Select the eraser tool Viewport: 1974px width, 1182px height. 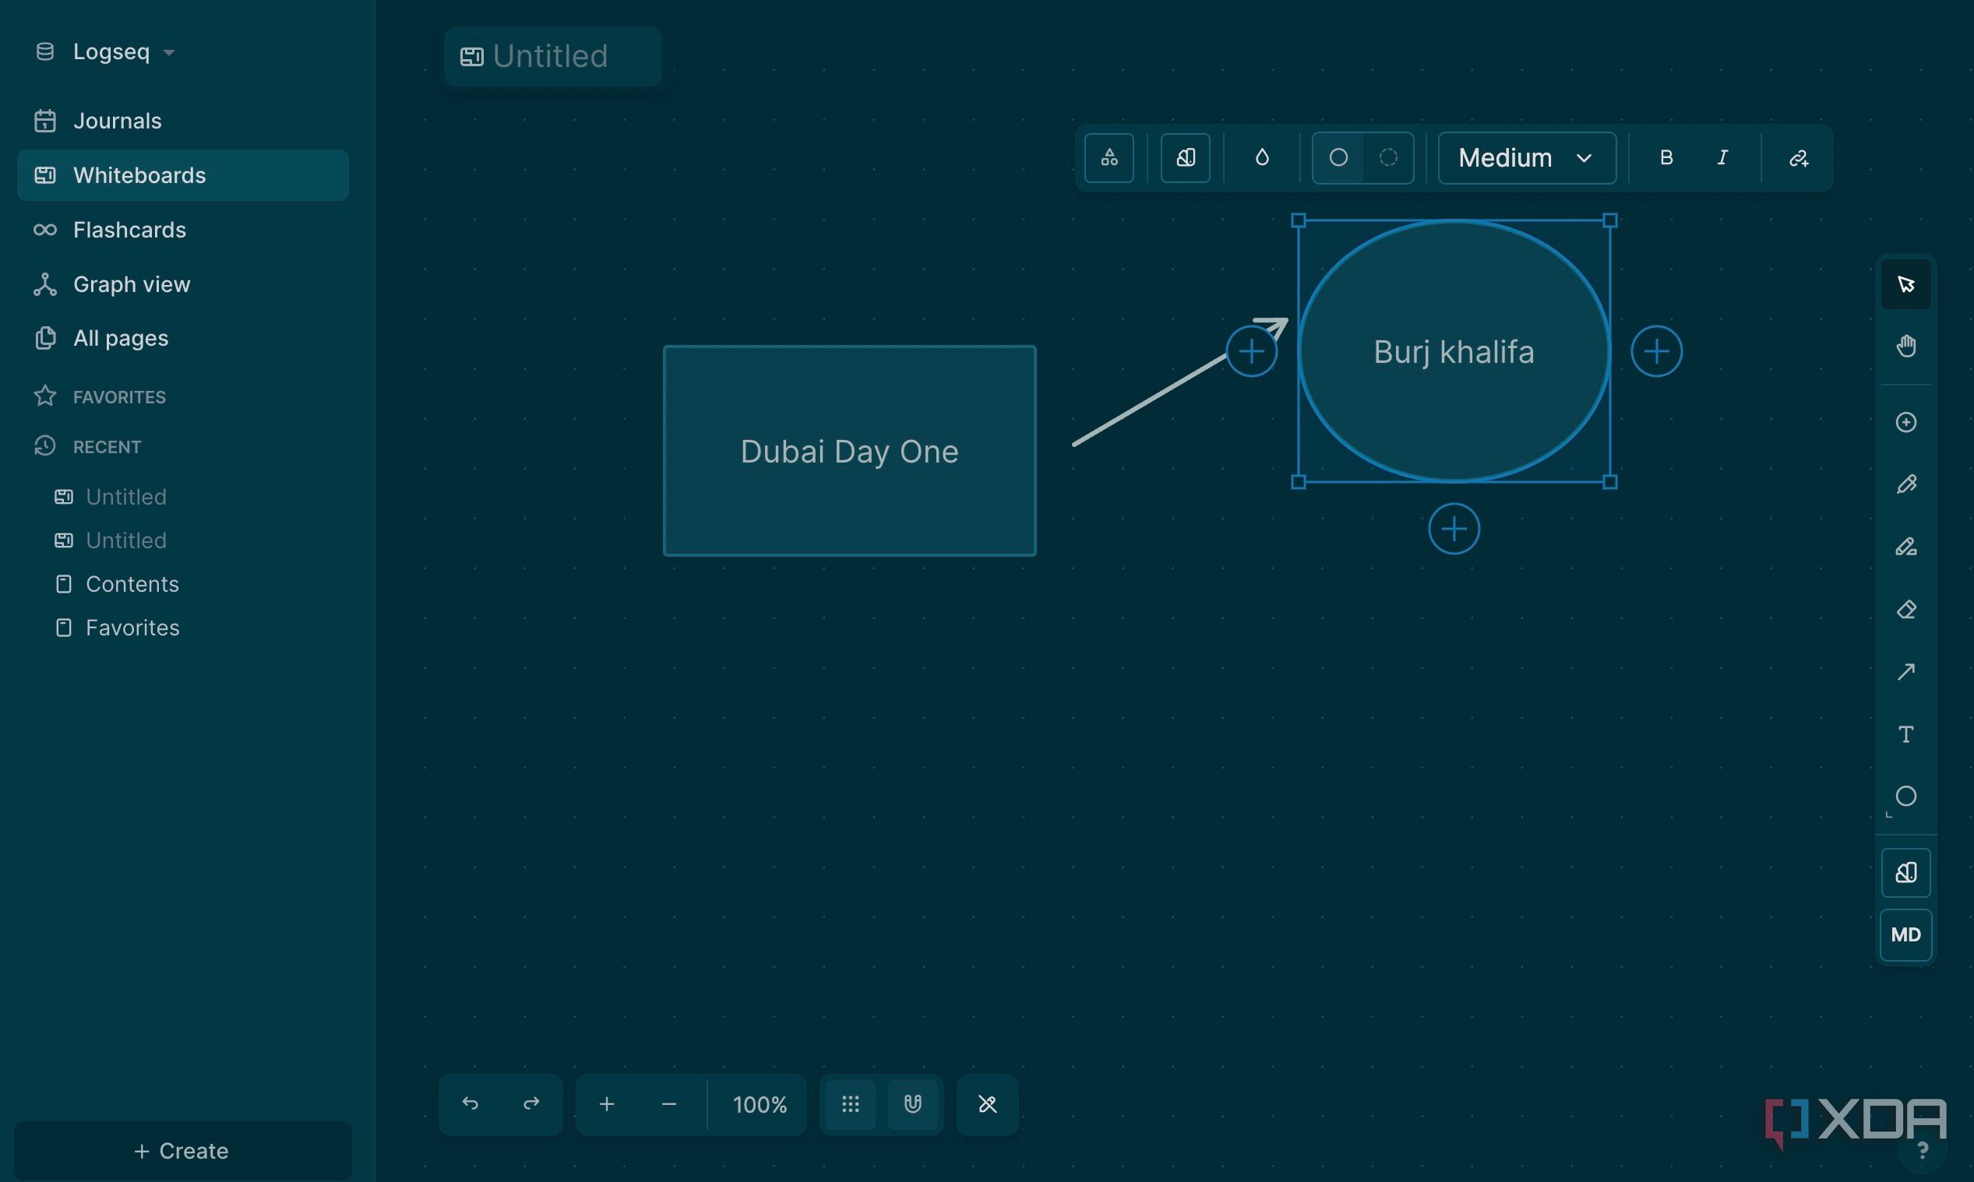click(x=1905, y=610)
